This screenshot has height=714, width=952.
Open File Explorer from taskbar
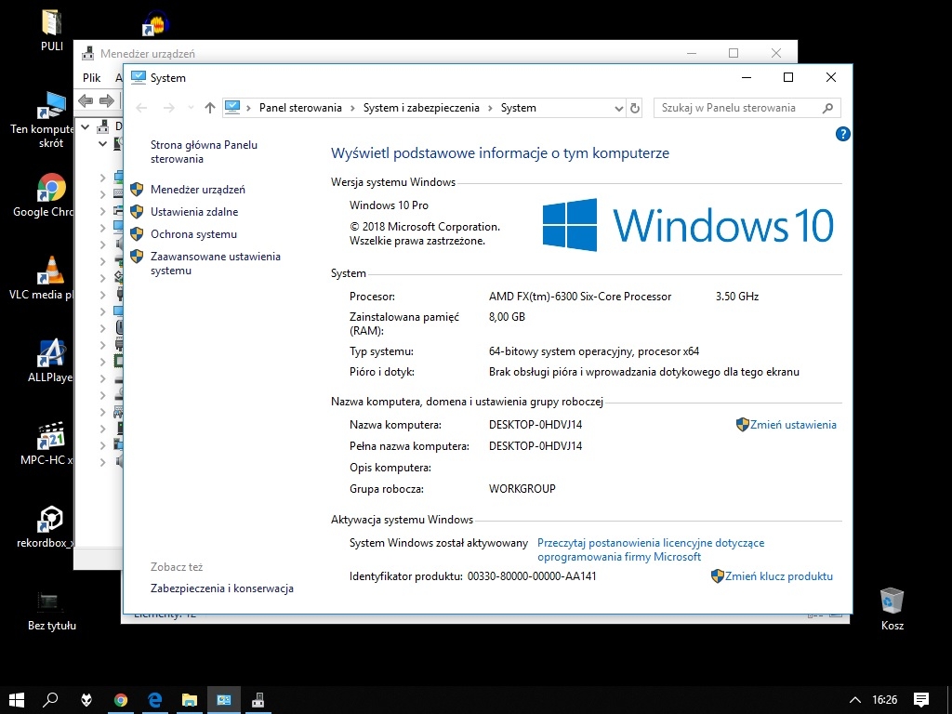coord(190,700)
